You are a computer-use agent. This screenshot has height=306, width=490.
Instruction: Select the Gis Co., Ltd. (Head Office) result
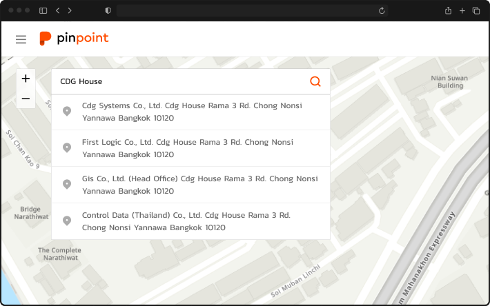[x=190, y=185]
